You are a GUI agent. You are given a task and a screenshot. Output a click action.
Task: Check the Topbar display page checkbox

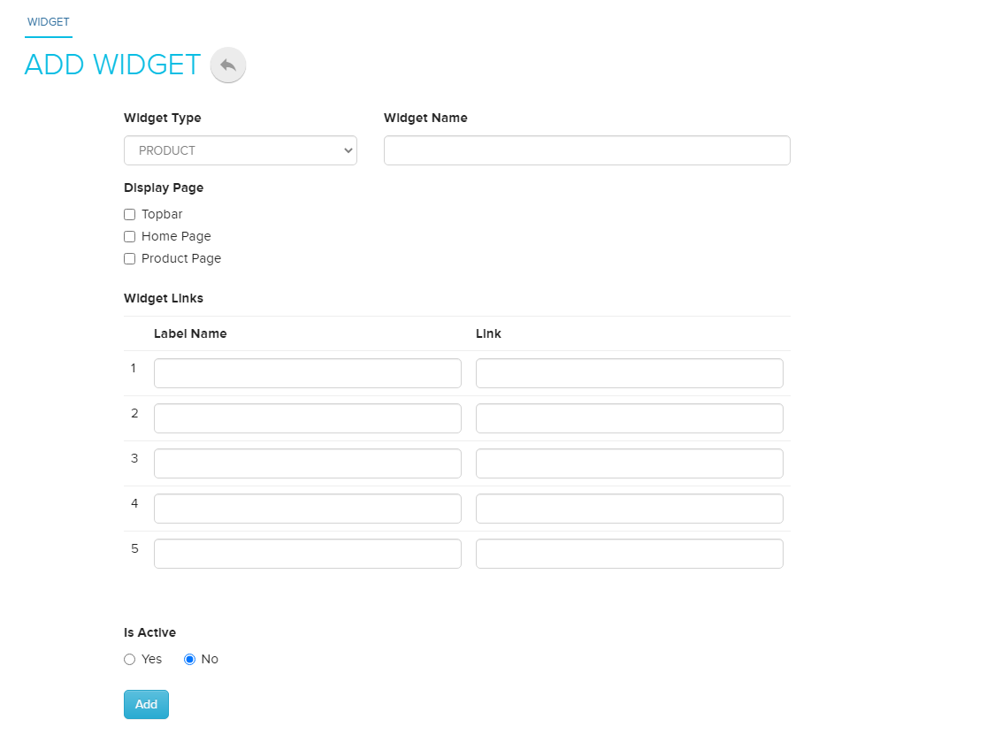(x=130, y=215)
